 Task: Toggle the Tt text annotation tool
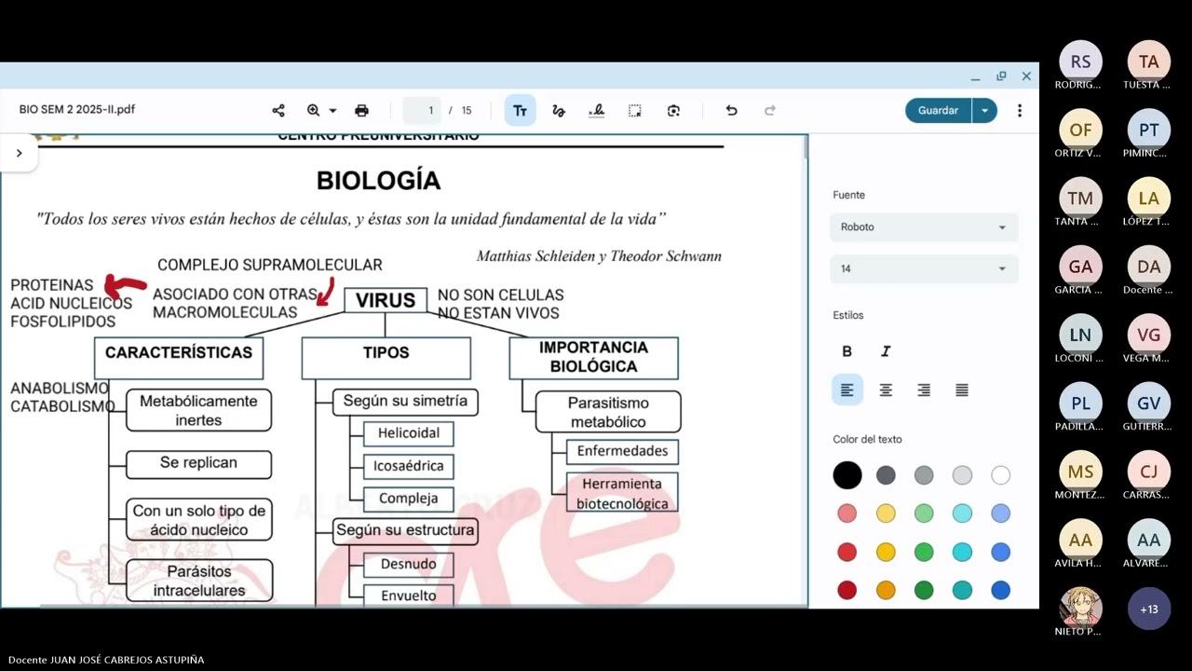click(x=520, y=111)
